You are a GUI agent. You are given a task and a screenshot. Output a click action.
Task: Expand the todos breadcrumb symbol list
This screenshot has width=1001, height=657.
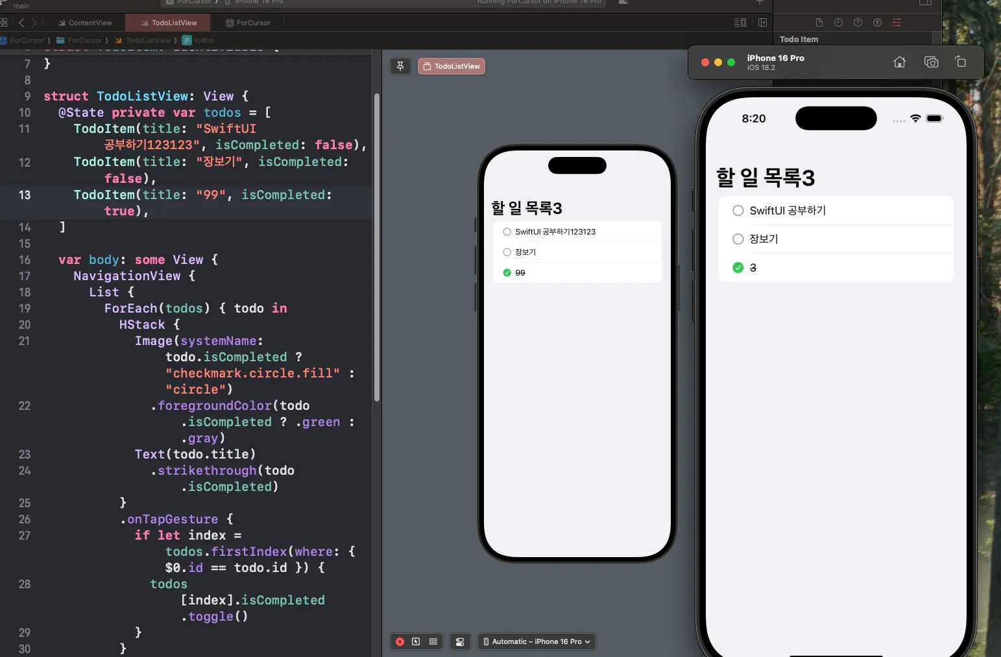click(x=203, y=40)
